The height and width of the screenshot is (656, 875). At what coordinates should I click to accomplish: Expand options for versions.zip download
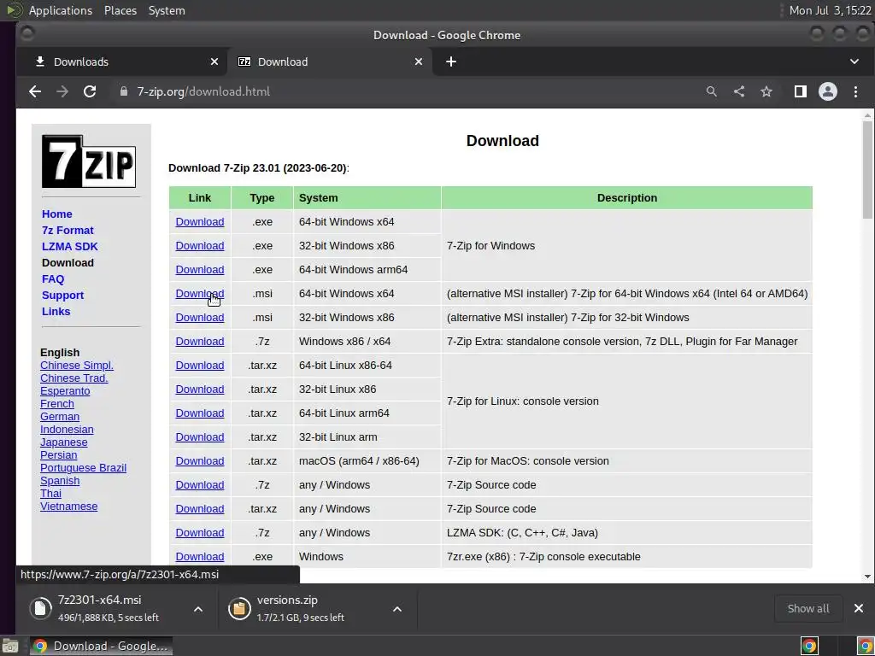(x=397, y=609)
